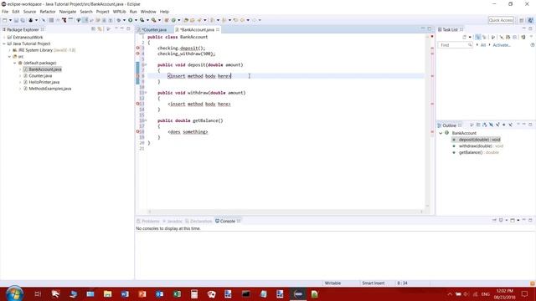536x301 pixels.
Task: Select getBalance() in Outline
Action: (x=478, y=152)
